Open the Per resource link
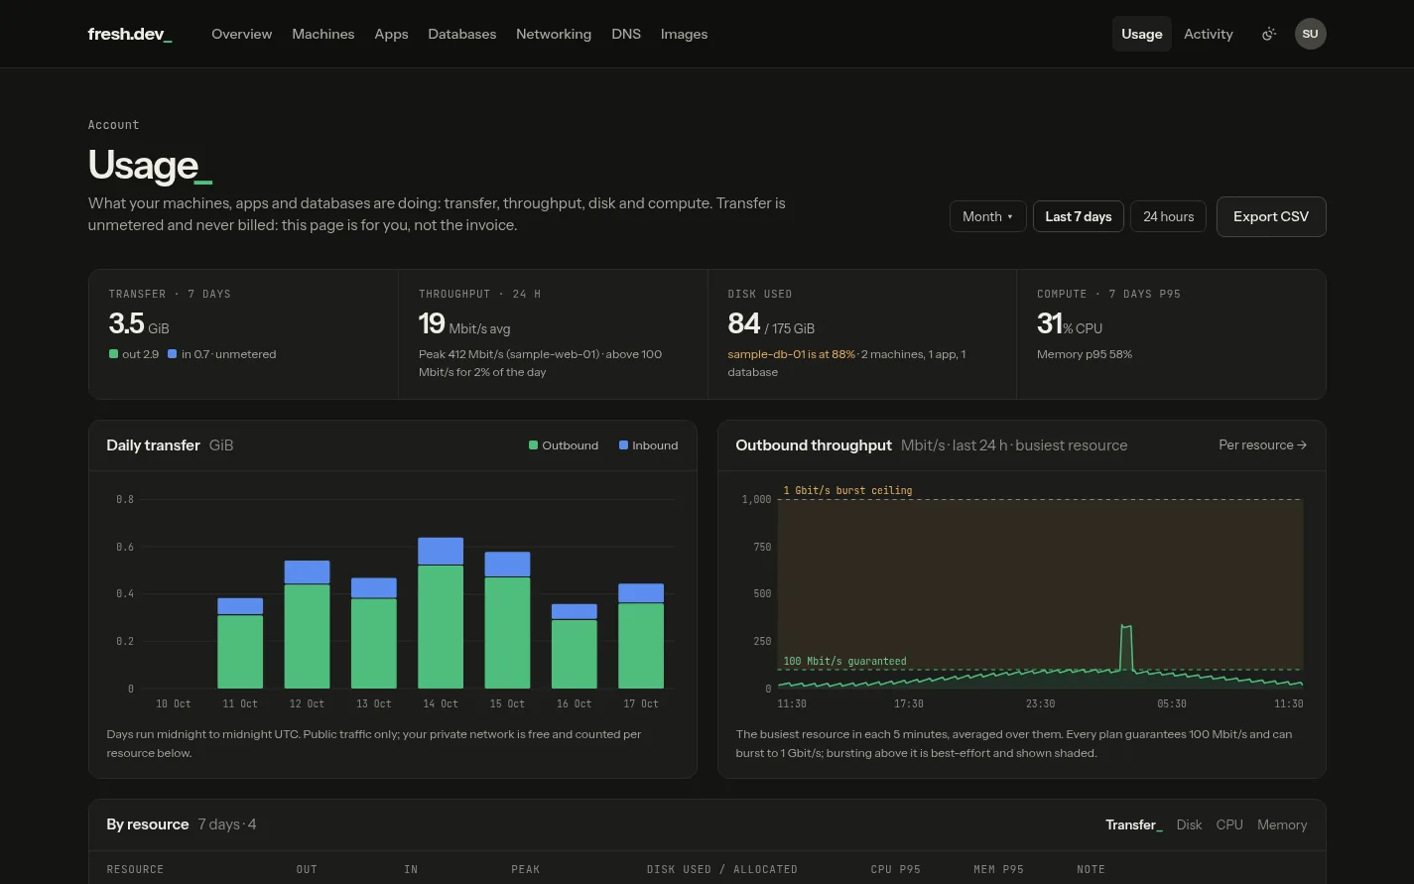 click(x=1262, y=444)
